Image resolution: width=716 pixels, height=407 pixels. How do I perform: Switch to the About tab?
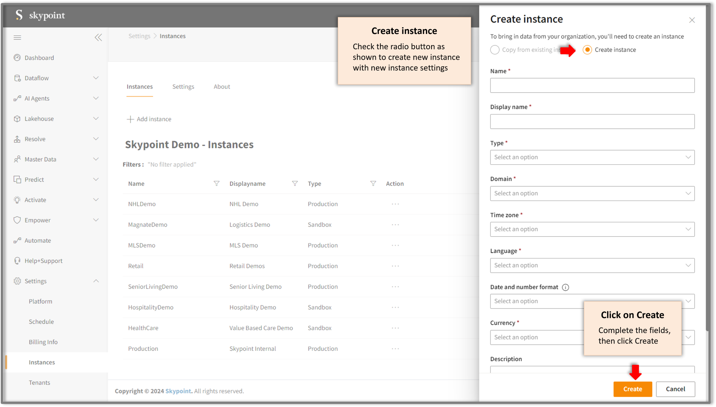tap(222, 87)
